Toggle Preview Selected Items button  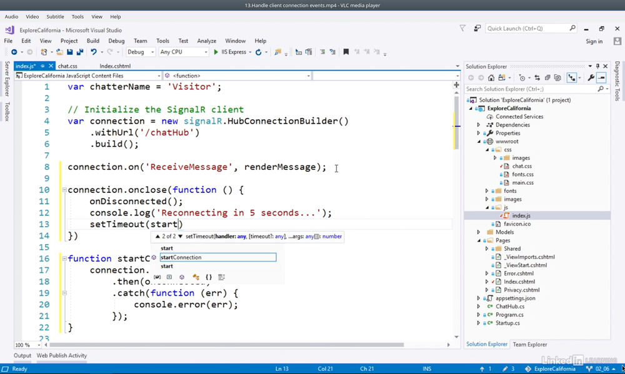(601, 78)
